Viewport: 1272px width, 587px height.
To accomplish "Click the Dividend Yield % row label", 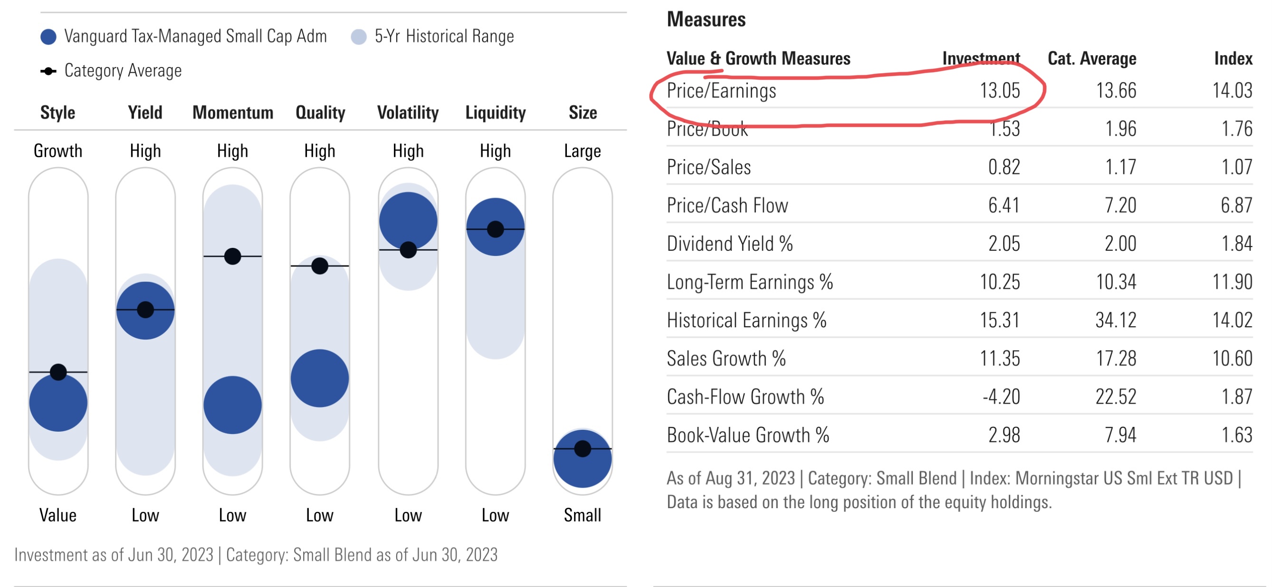I will [729, 244].
